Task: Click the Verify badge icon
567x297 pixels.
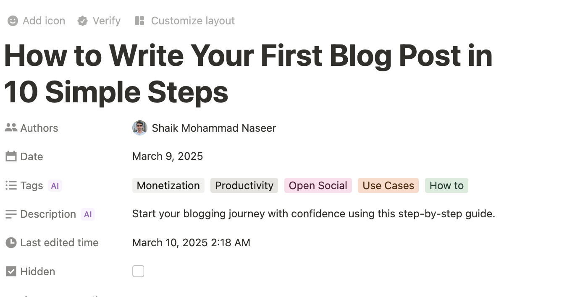Action: [83, 21]
